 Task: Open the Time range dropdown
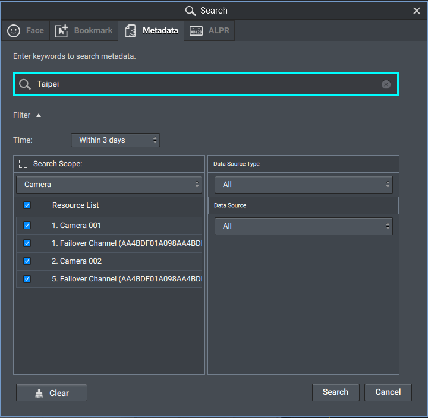(115, 140)
